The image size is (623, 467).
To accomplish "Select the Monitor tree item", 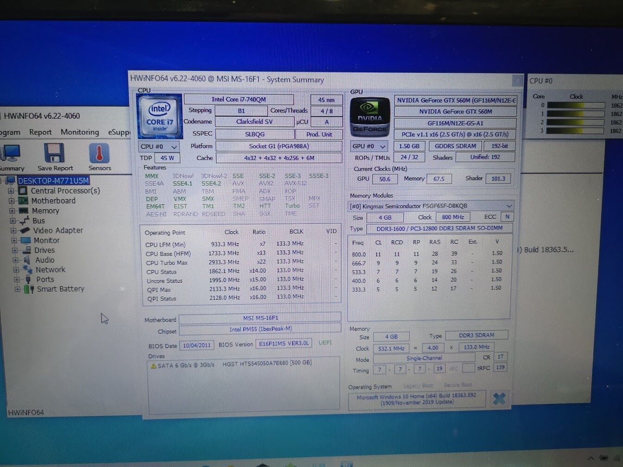I will click(46, 240).
